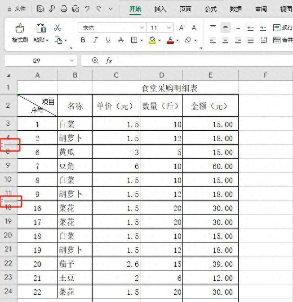Click the cell containing 茄子
This screenshot has width=293, height=302.
pos(75,264)
